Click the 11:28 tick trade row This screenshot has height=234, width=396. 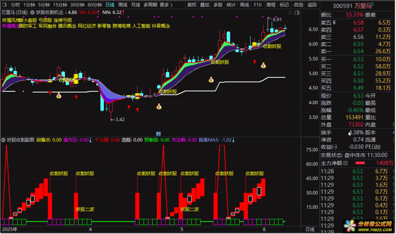tap(357, 171)
